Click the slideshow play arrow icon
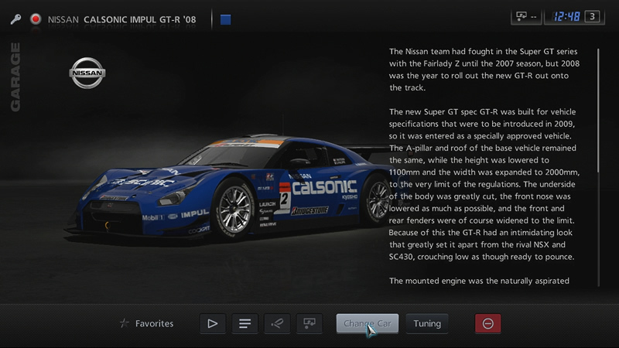 [213, 323]
